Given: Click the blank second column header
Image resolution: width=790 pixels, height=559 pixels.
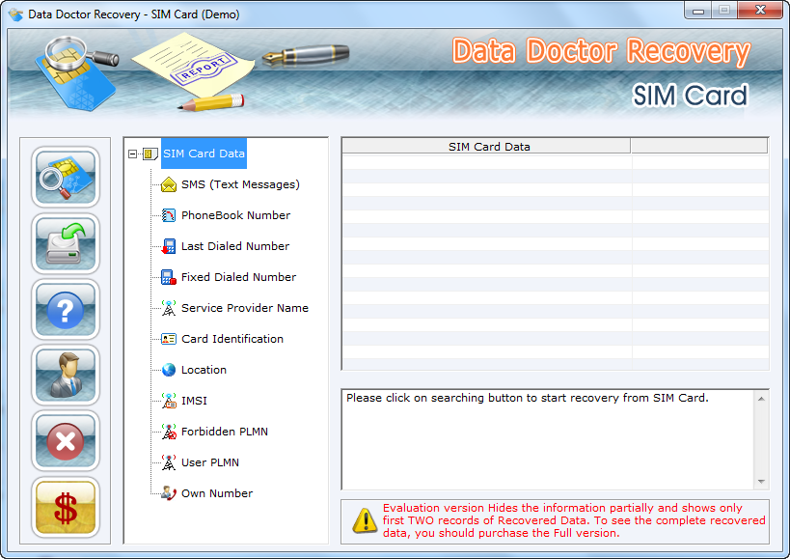Looking at the screenshot, I should [698, 146].
